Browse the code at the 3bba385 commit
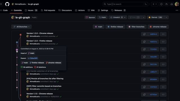The image size is (180, 101). 163,57
